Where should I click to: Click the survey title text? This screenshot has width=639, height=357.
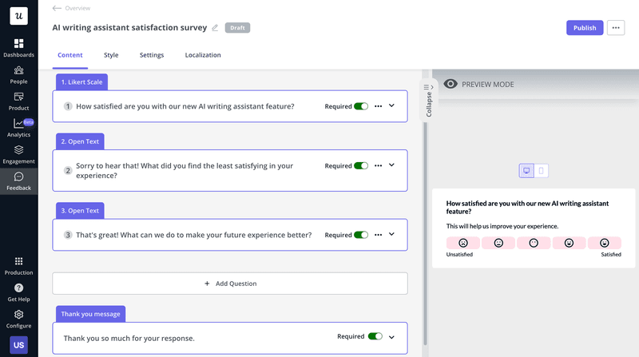(129, 28)
